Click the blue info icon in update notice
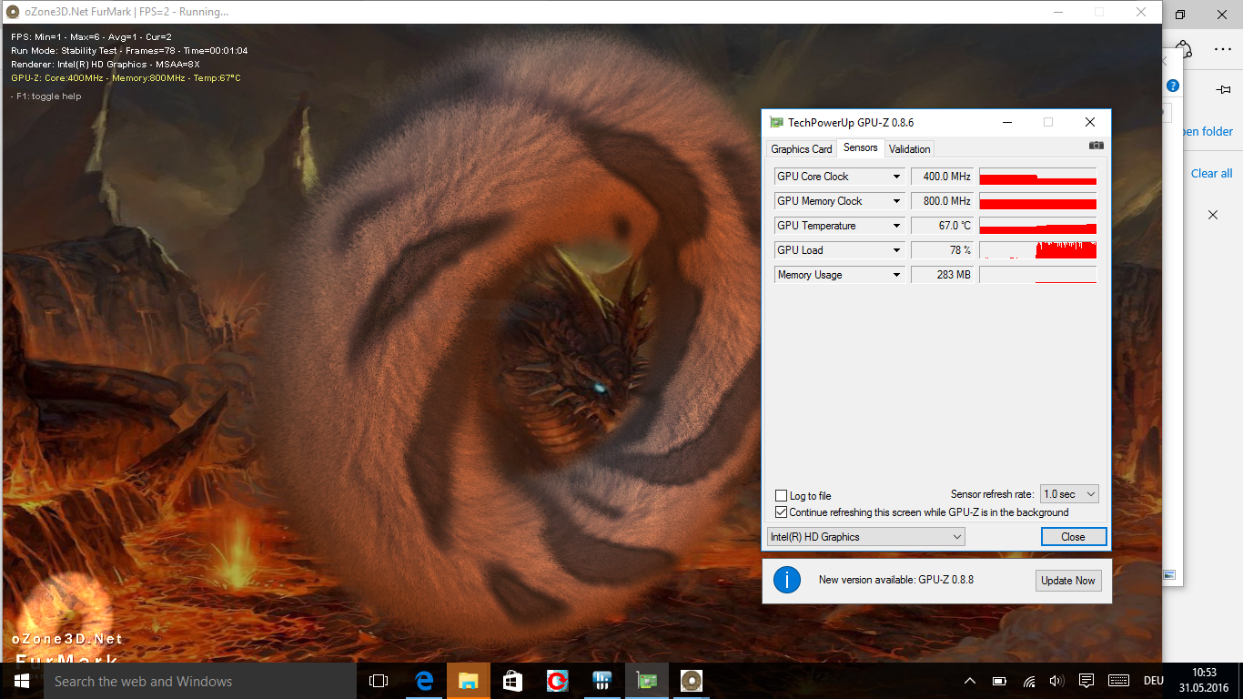The height and width of the screenshot is (699, 1243). [786, 580]
